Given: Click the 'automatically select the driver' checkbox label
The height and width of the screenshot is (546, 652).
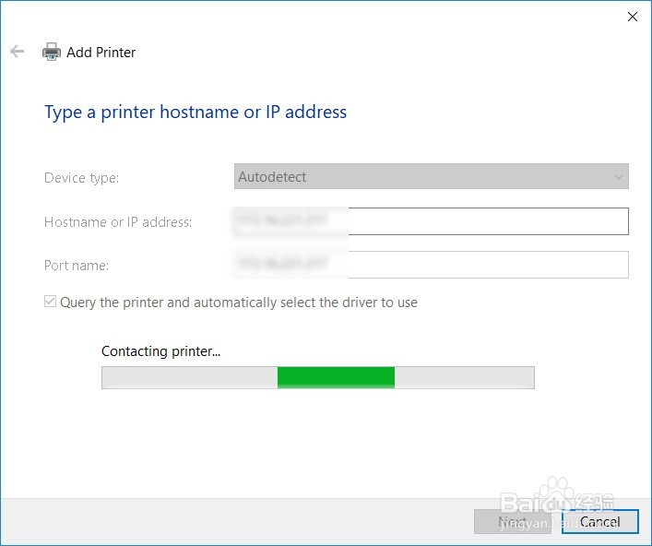Looking at the screenshot, I should [239, 303].
